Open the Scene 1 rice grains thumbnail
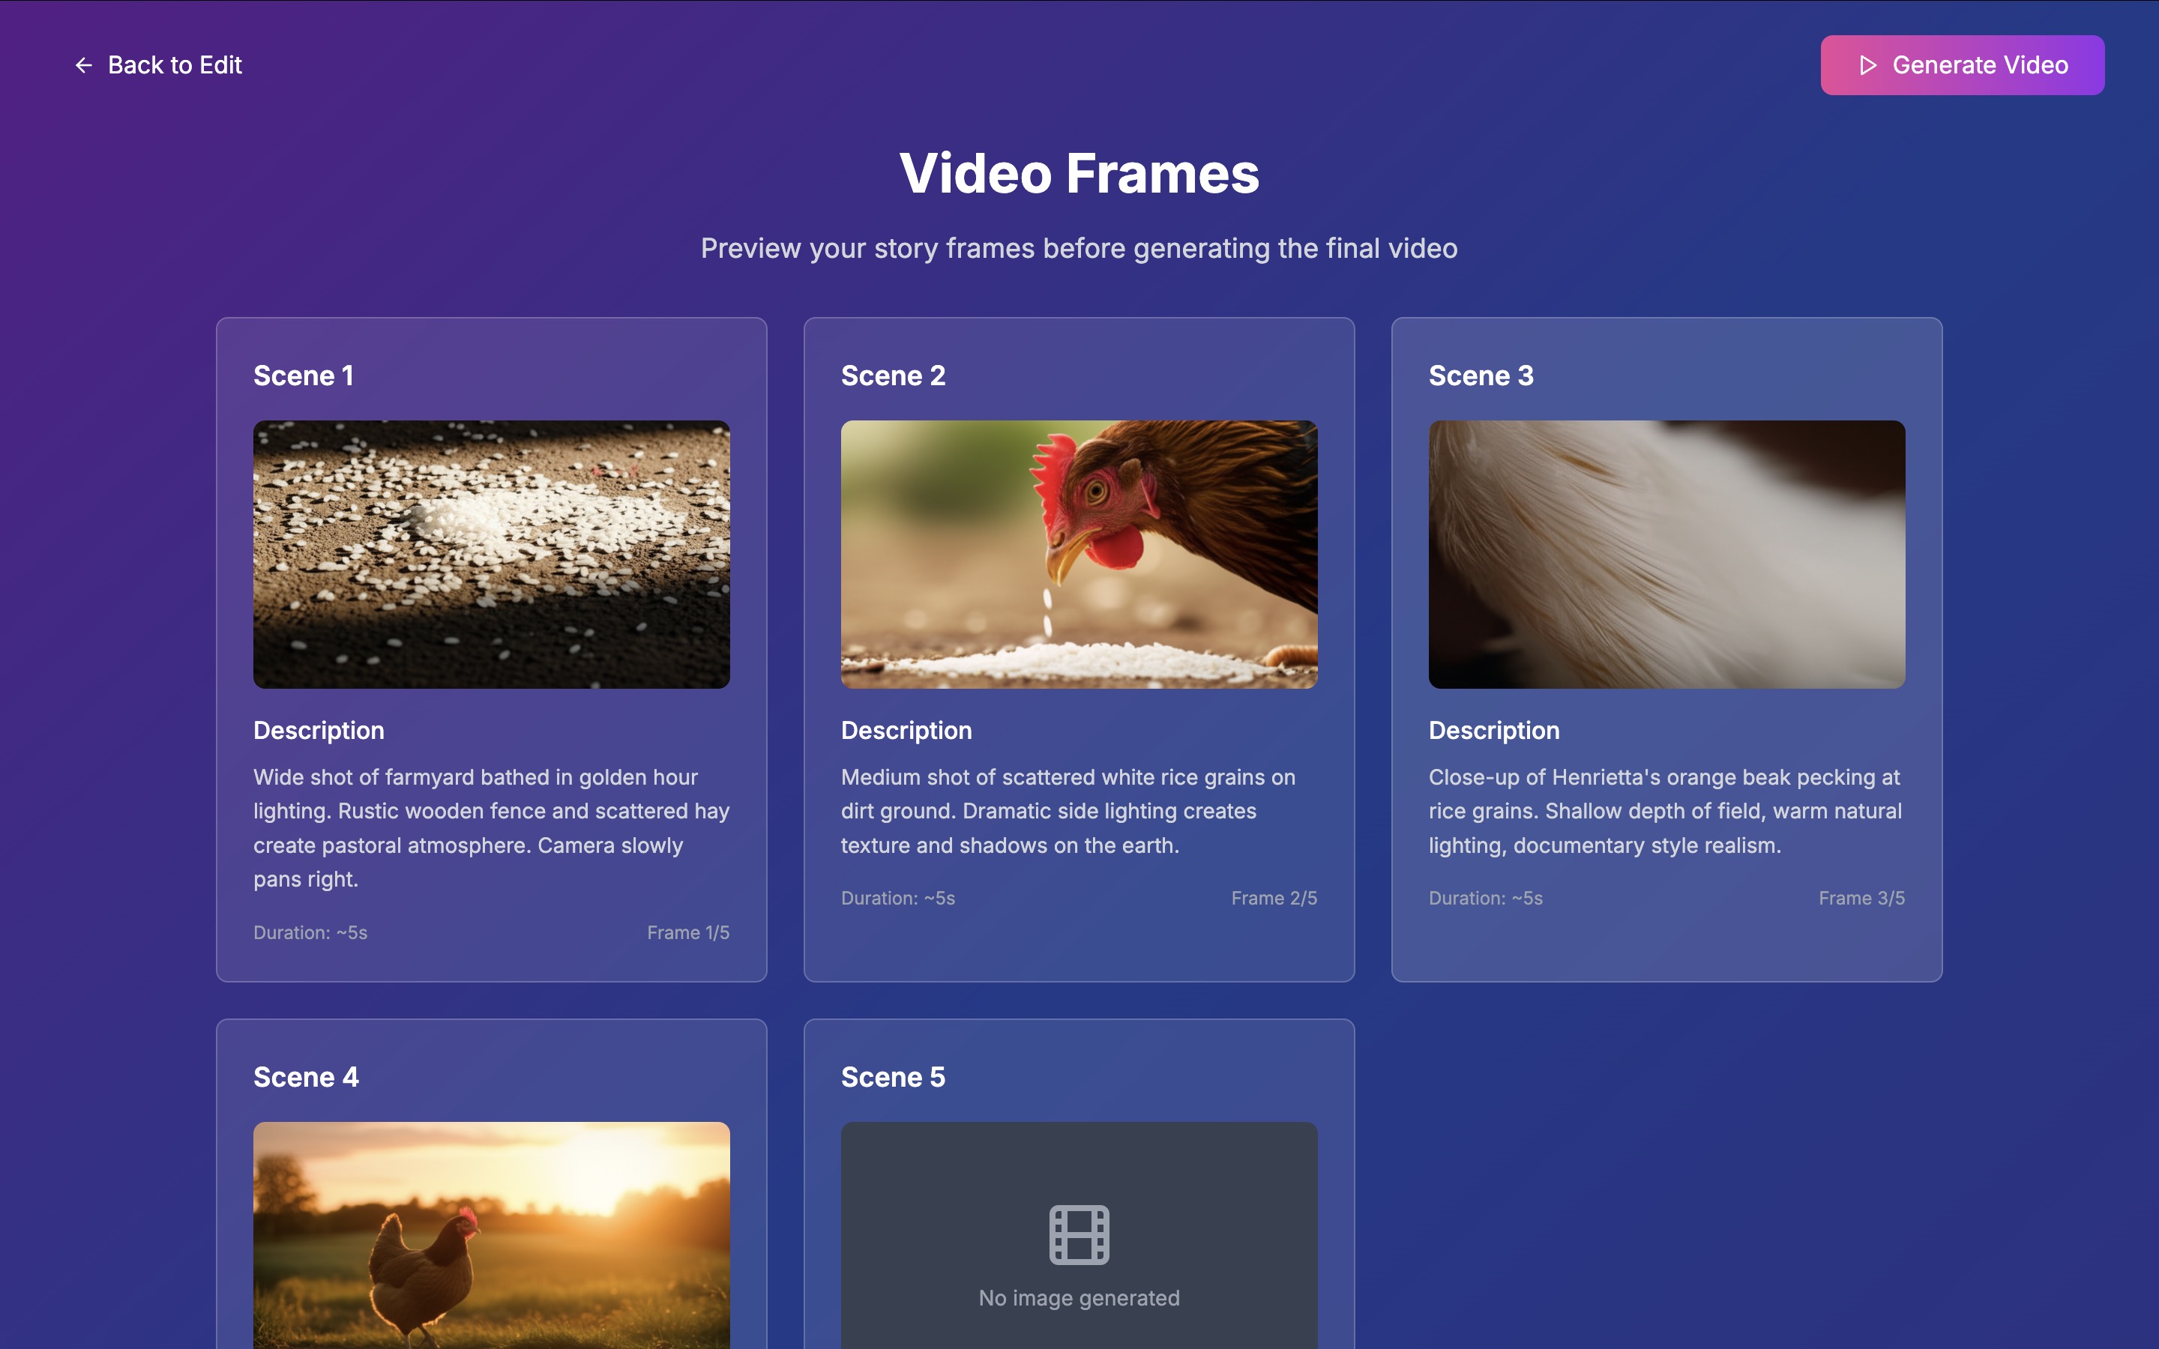 491,554
